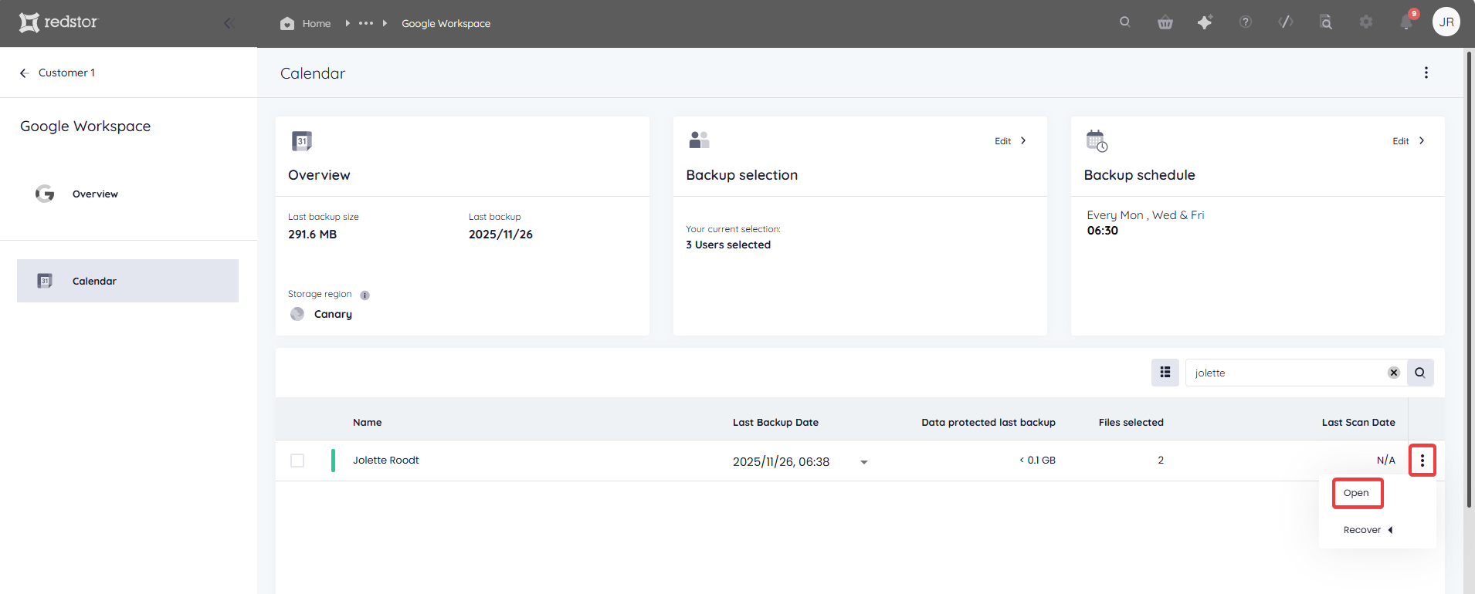Open the notifications bell

click(1406, 22)
